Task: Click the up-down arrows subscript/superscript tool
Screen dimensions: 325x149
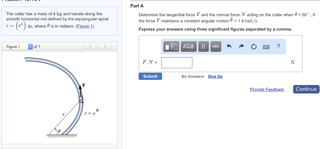Action: (203, 46)
